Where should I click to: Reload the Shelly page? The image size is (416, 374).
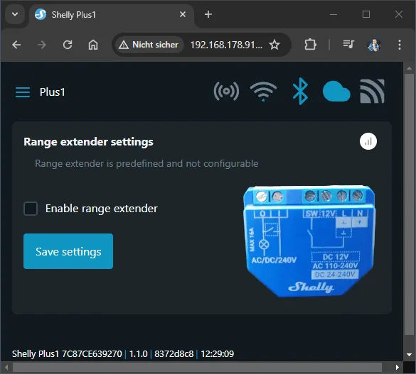pos(68,45)
